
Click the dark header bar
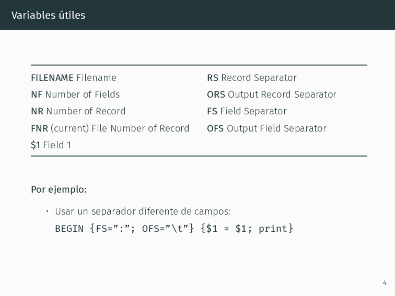click(x=197, y=15)
